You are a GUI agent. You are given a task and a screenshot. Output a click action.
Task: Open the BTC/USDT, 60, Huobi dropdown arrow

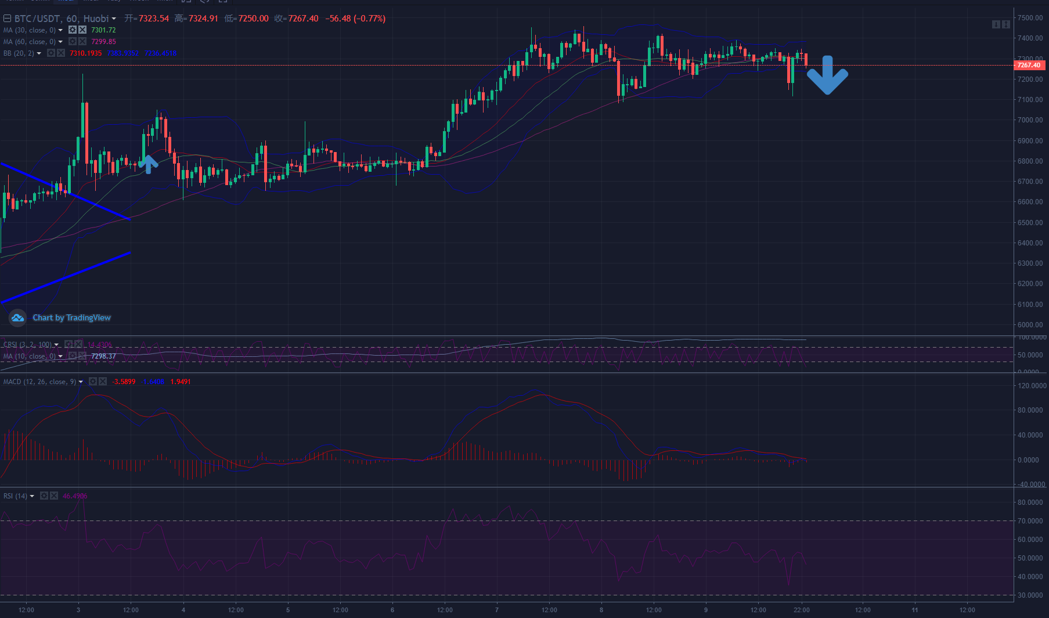pyautogui.click(x=114, y=19)
